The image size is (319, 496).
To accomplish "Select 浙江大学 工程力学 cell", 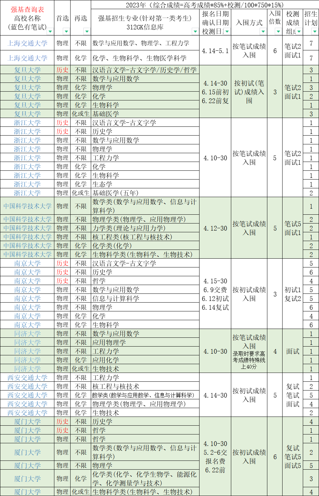I will [145, 158].
